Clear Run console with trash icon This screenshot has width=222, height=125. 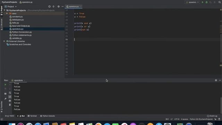pyautogui.click(x=10, y=105)
